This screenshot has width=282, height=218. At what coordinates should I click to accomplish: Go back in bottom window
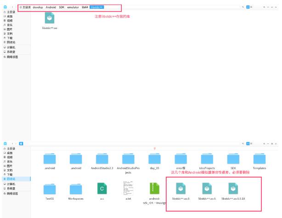click(x=12, y=143)
